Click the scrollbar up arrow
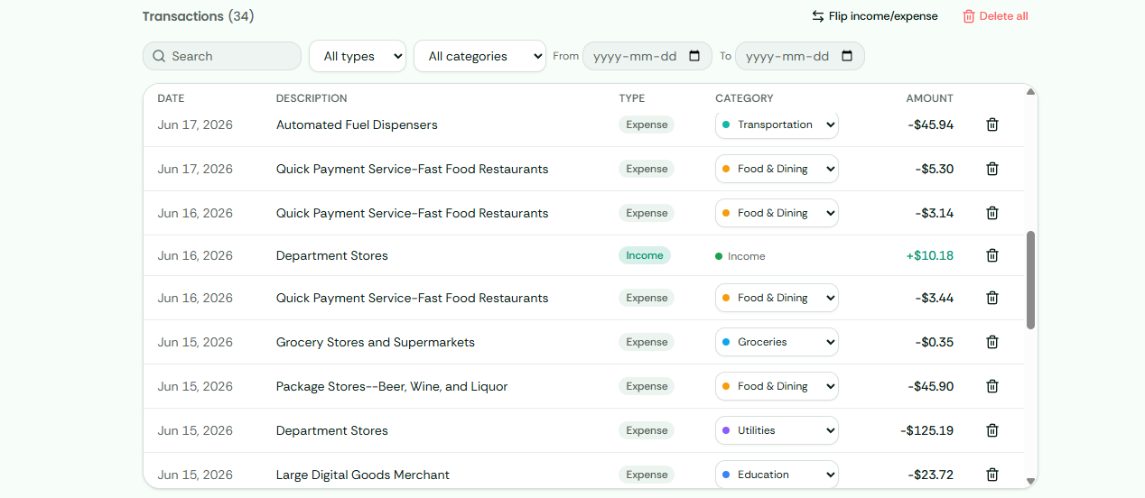Image resolution: width=1145 pixels, height=498 pixels. [x=1030, y=91]
